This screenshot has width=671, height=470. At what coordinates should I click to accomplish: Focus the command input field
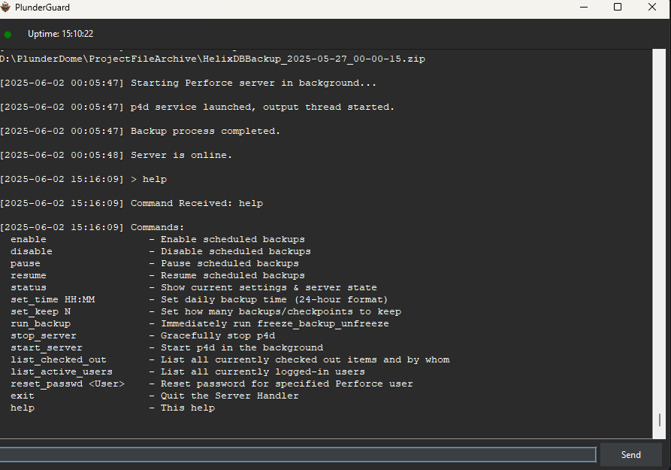pyautogui.click(x=298, y=454)
